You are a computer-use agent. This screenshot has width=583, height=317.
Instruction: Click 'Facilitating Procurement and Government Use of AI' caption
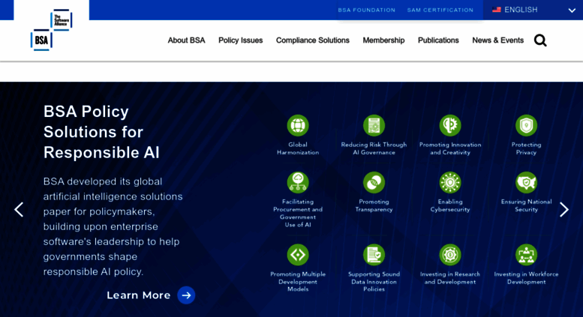298,213
